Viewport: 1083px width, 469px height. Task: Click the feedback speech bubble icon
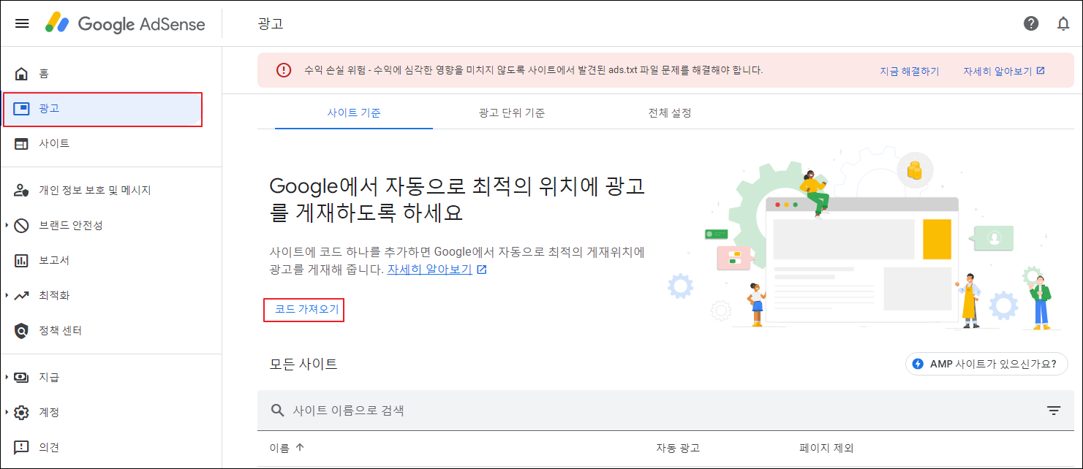point(22,447)
